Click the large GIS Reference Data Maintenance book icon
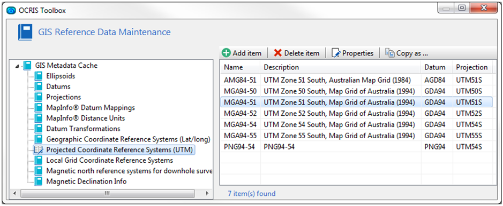 [x=25, y=32]
